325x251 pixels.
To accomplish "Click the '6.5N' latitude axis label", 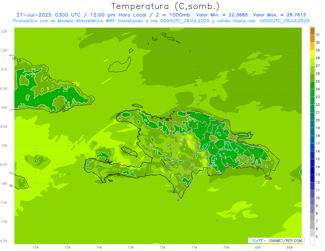I will tap(4, 241).
